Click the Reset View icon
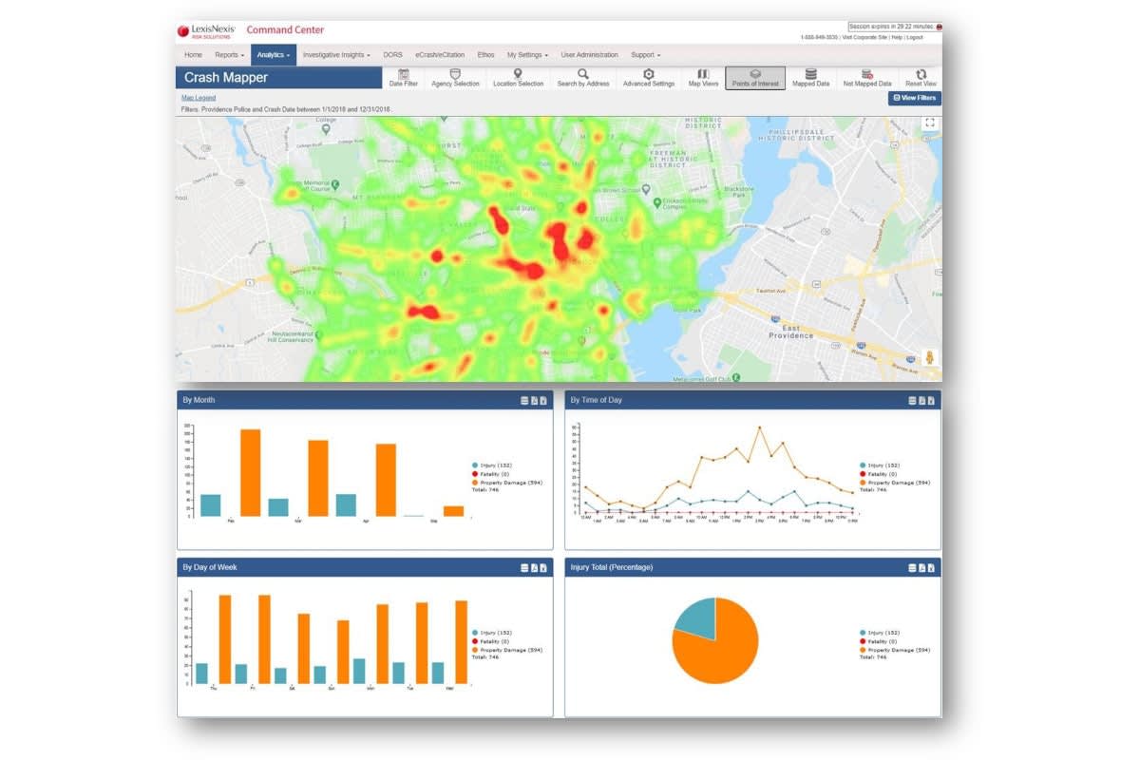The height and width of the screenshot is (760, 1140). [921, 77]
